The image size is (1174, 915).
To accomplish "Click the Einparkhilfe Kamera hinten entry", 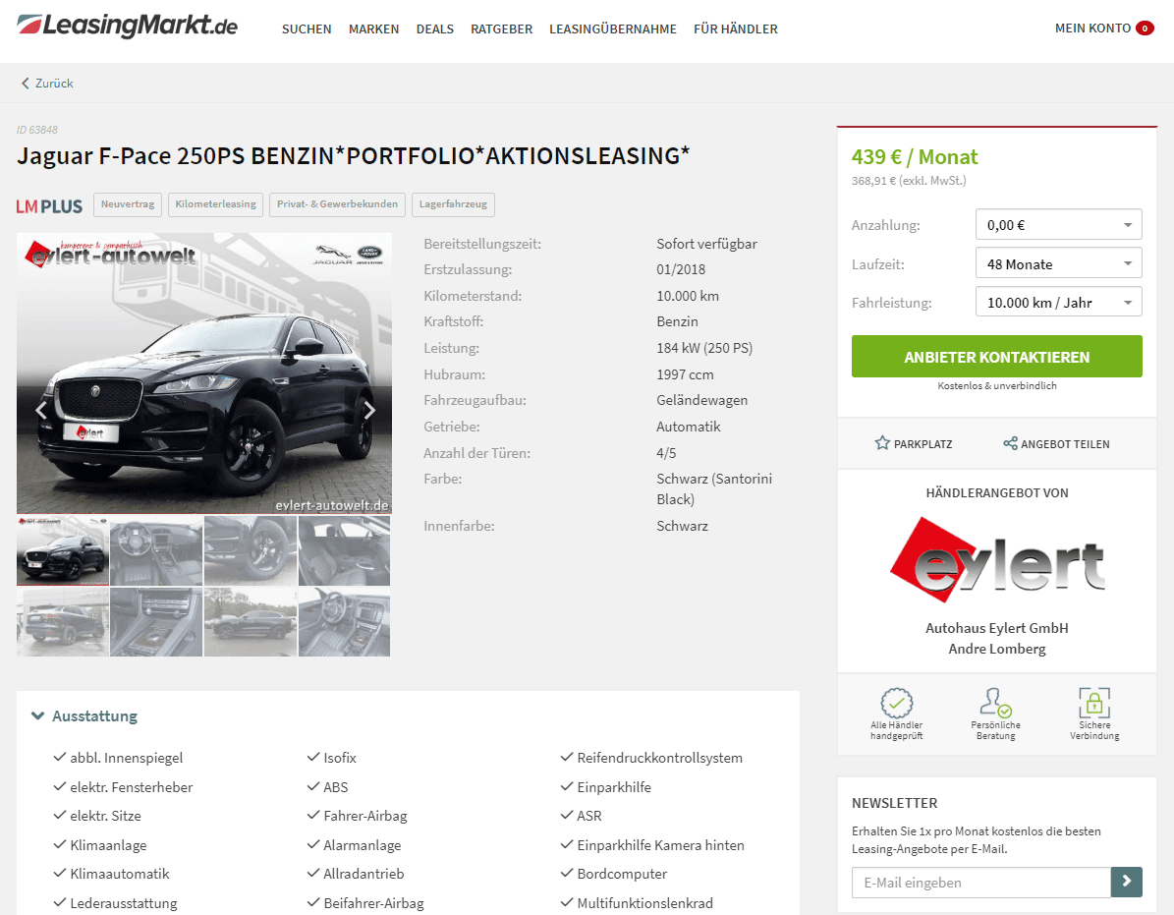I will coord(660,845).
